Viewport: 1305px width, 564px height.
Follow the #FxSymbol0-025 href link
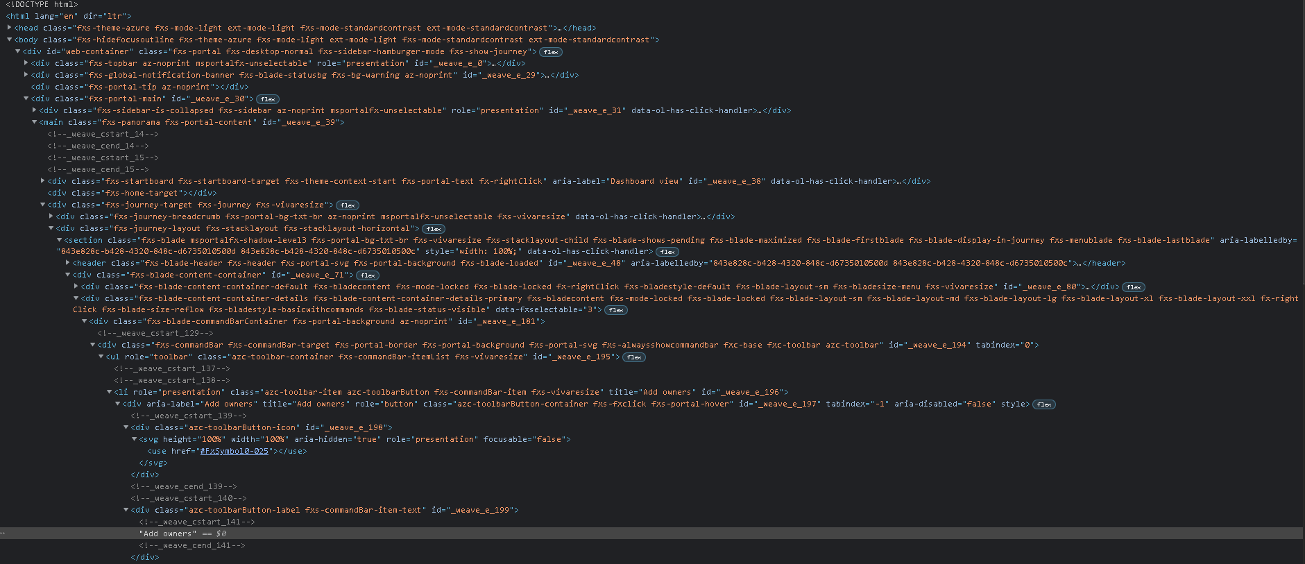point(234,451)
